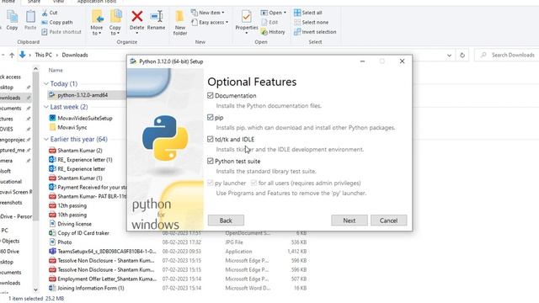Open History in the ribbon
The width and height of the screenshot is (539, 303).
[273, 32]
